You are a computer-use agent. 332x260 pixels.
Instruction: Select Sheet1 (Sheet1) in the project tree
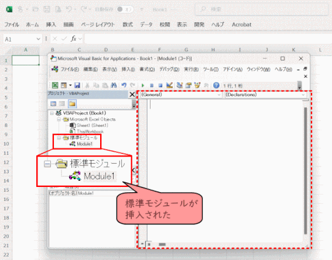pos(92,126)
